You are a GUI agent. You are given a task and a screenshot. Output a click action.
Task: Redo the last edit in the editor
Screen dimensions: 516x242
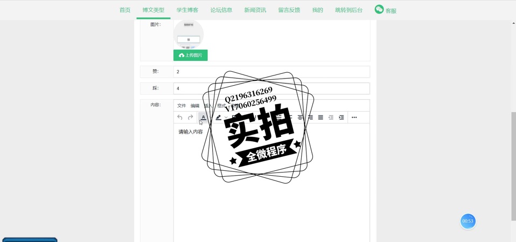[x=190, y=117]
